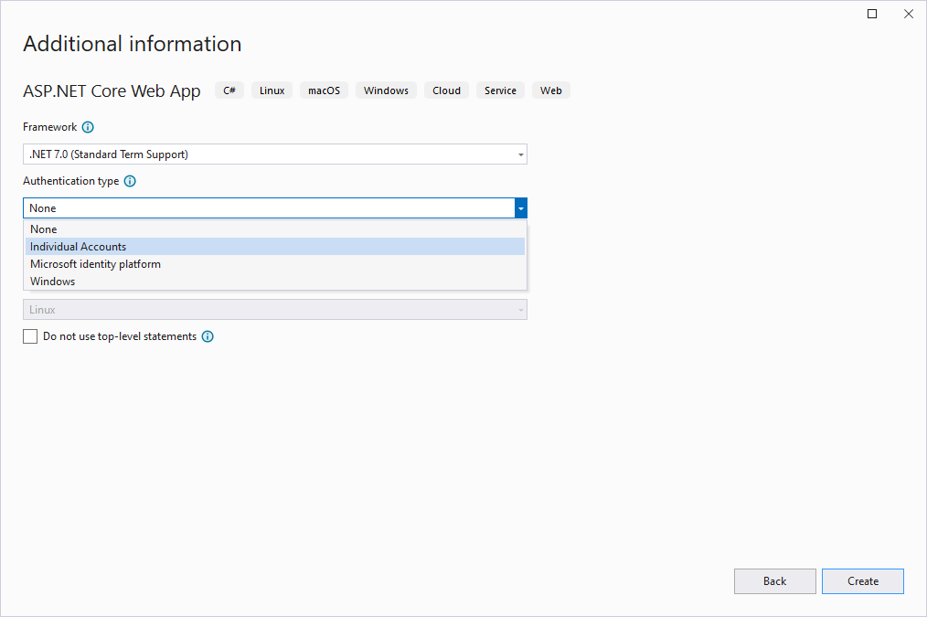Click the Authentication type label
The width and height of the screenshot is (927, 617).
[x=71, y=181]
